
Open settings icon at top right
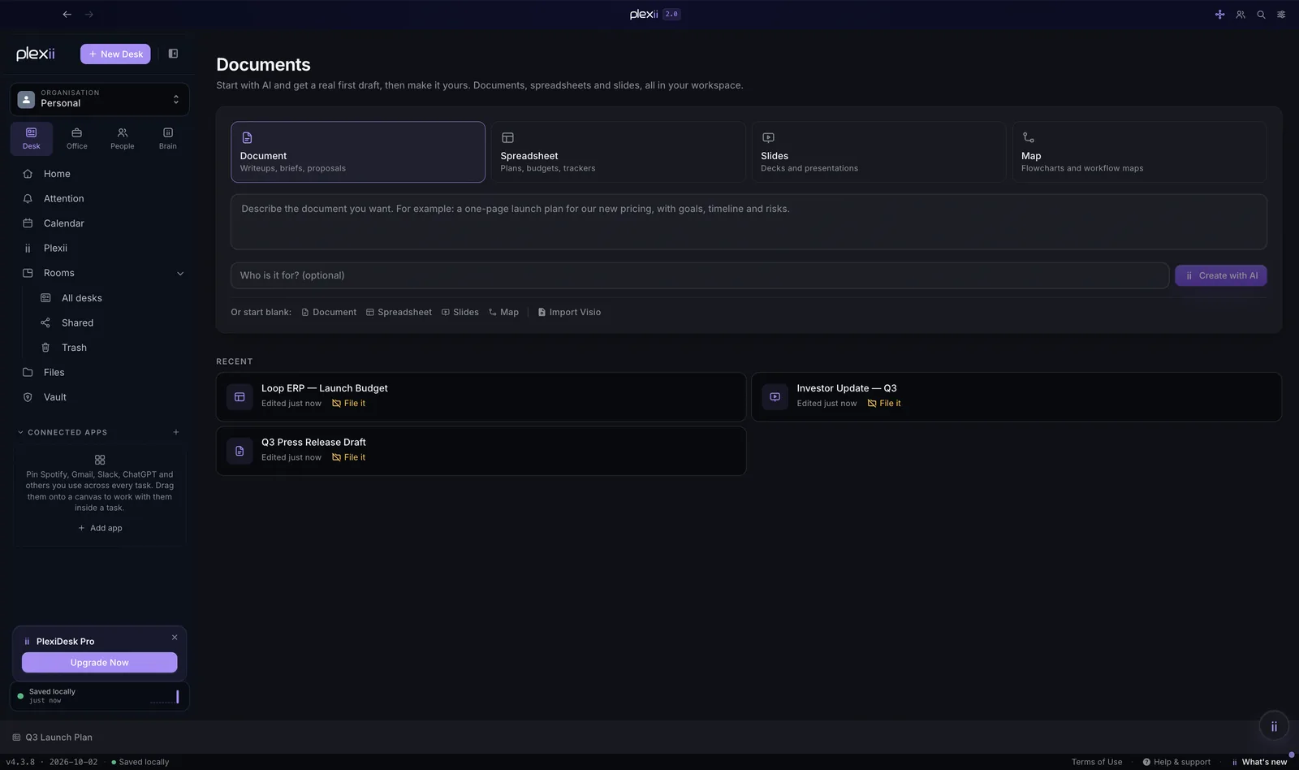coord(1281,15)
